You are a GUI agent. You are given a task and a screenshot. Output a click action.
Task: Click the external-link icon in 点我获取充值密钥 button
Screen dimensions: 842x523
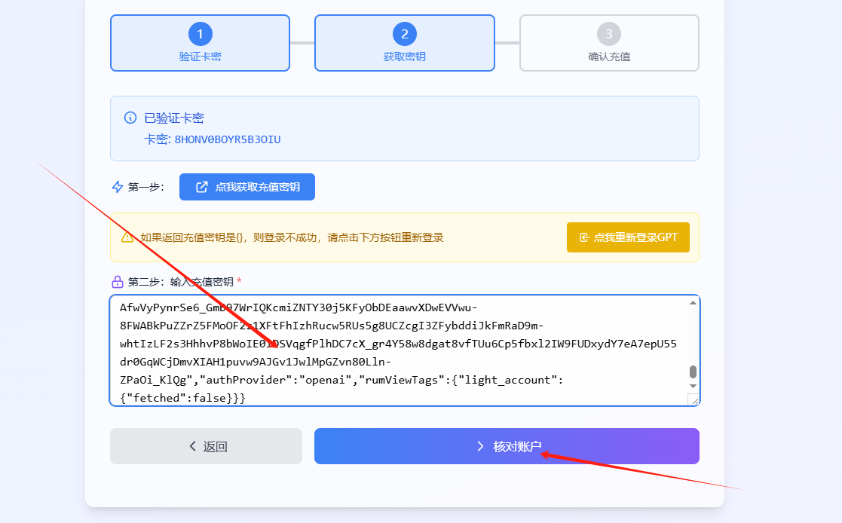(x=202, y=187)
